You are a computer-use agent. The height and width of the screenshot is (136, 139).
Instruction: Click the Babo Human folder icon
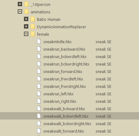click(33, 19)
